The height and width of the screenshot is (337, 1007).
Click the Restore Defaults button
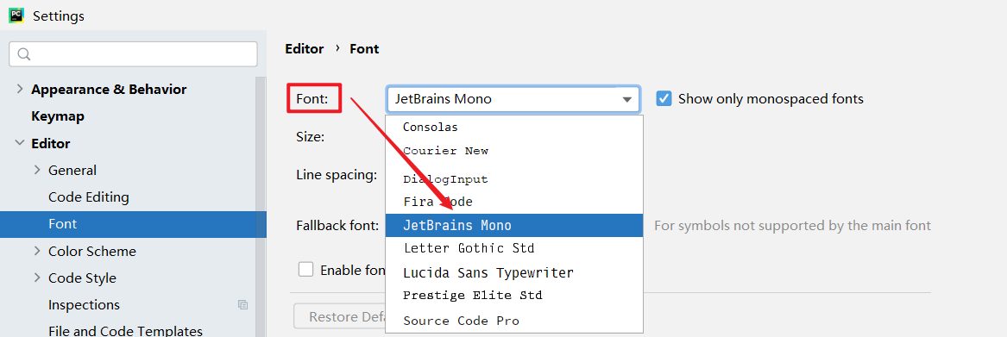click(x=340, y=316)
